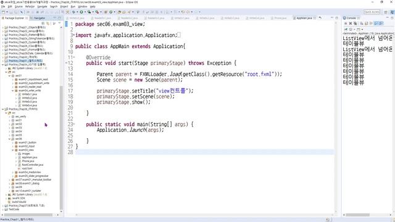Open the Run dropdown arrow next to Run
Viewport: 395px width, 222px height.
pyautogui.click(x=85, y=12)
